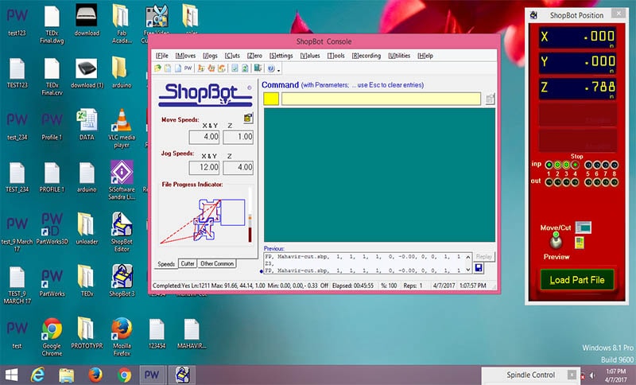Select the Speeds tab

pos(166,264)
